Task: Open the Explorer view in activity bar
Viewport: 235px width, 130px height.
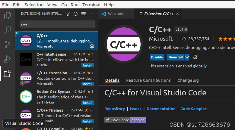Action: tap(7, 16)
